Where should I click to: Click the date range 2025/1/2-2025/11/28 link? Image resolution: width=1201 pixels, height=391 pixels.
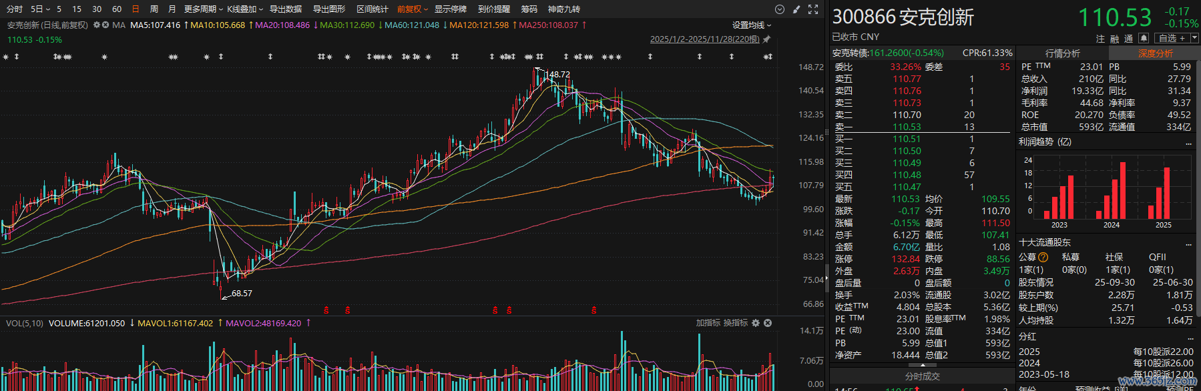point(704,39)
